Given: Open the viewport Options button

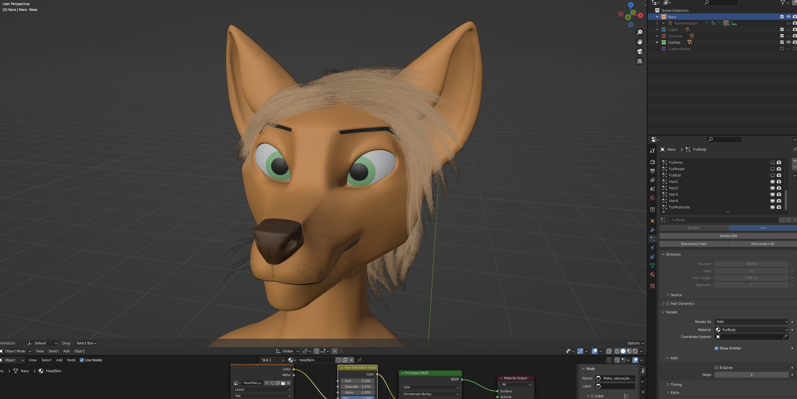Looking at the screenshot, I should [x=635, y=343].
